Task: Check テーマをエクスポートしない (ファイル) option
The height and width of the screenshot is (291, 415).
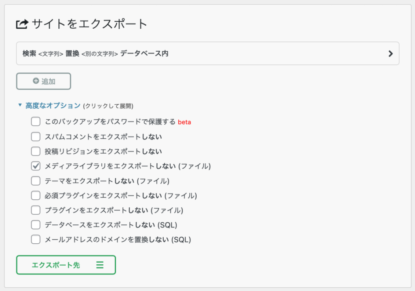Action: point(36,181)
